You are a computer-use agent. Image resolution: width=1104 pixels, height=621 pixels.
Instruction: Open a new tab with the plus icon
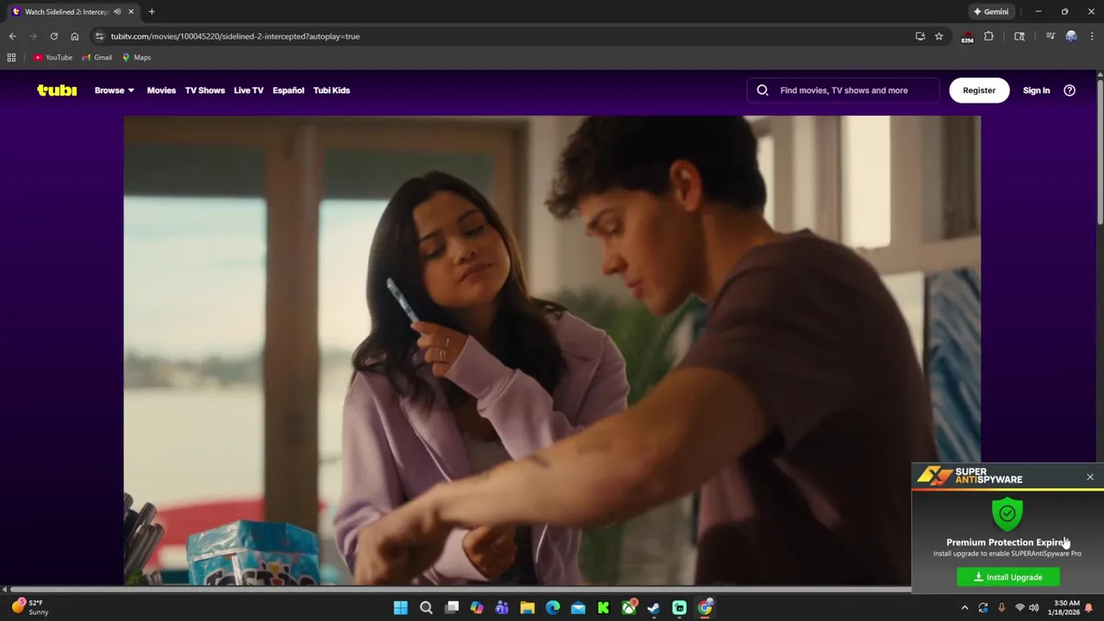click(x=152, y=12)
